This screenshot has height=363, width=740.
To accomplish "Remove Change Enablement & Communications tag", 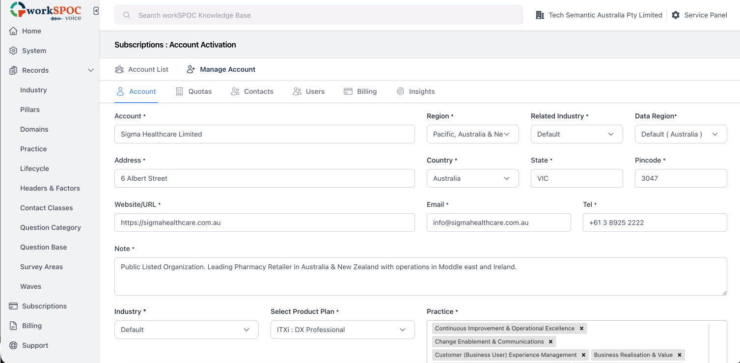I will (x=550, y=341).
